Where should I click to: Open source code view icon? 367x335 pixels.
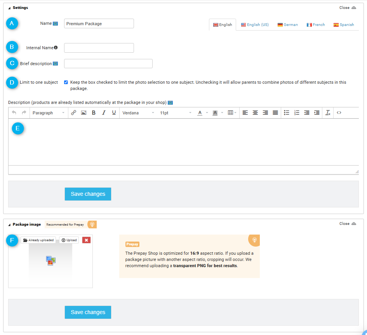pos(339,113)
